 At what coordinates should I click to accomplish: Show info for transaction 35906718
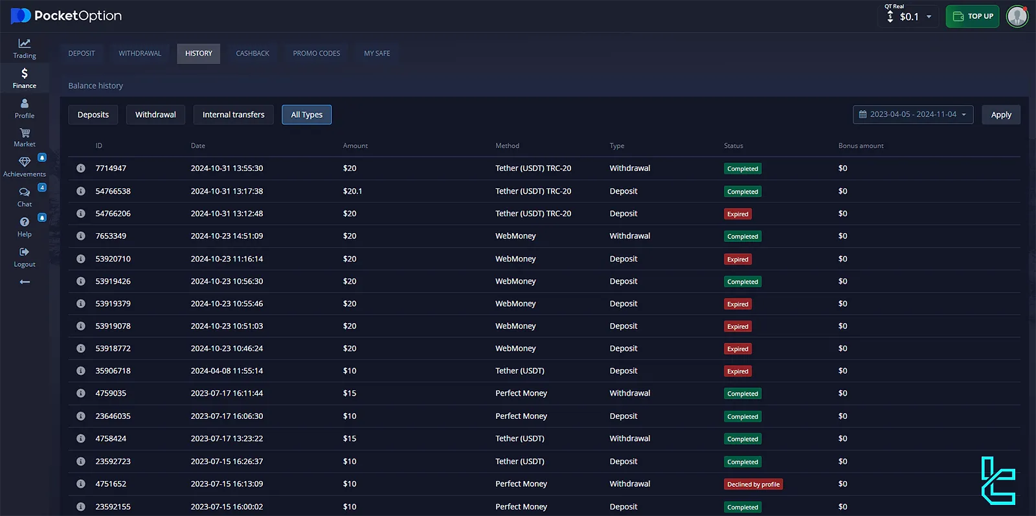[x=81, y=371]
